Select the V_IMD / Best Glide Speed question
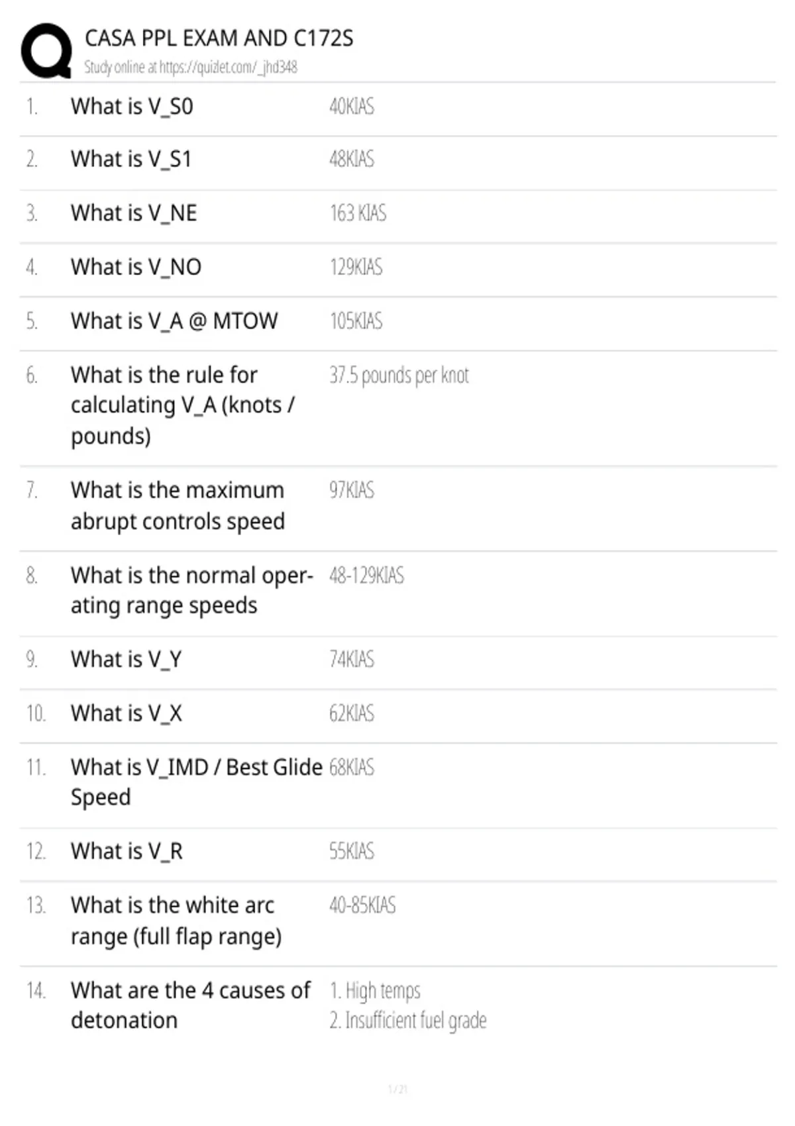Viewport: 795px width, 1126px height. 197,782
